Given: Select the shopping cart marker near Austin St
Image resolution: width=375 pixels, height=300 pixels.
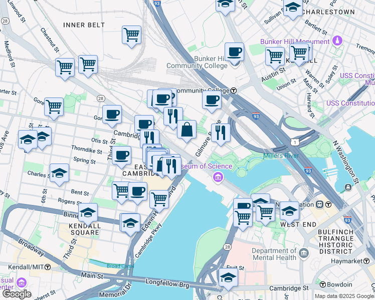Looking at the screenshot, I should [275, 58].
